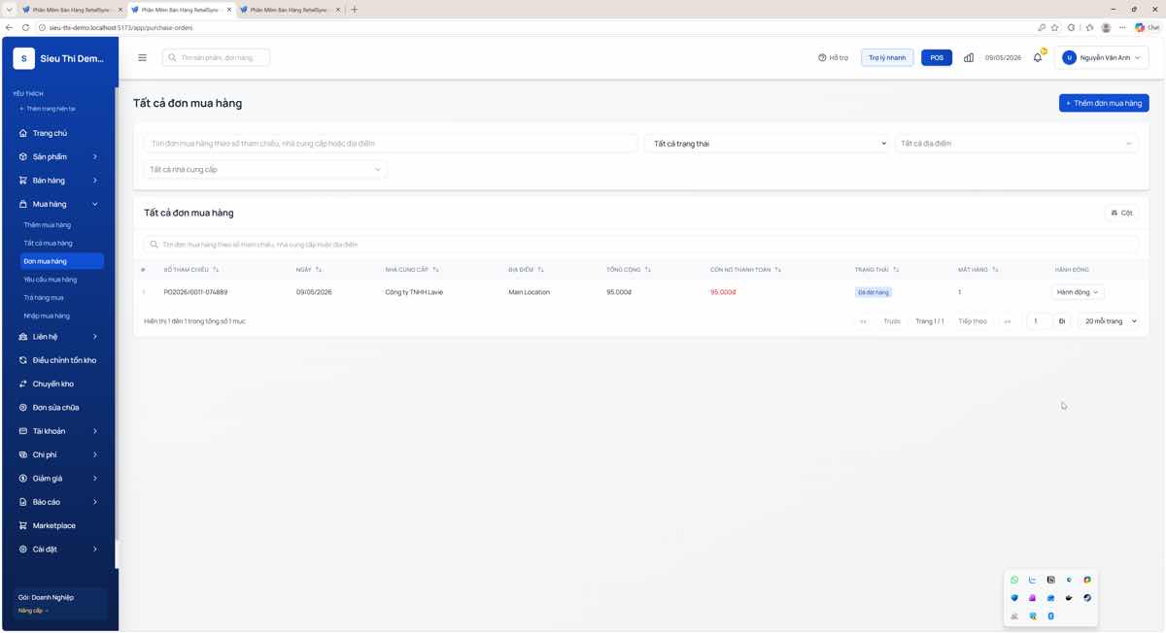Viewport: 1166px width, 633px height.
Task: Click the Trợ lý nhanh button
Action: pyautogui.click(x=887, y=58)
